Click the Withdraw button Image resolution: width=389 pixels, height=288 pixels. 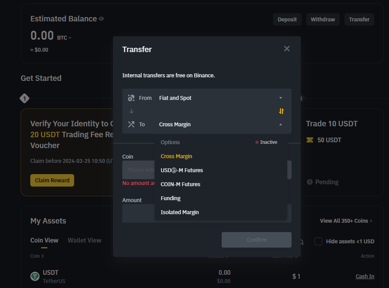[x=323, y=19]
